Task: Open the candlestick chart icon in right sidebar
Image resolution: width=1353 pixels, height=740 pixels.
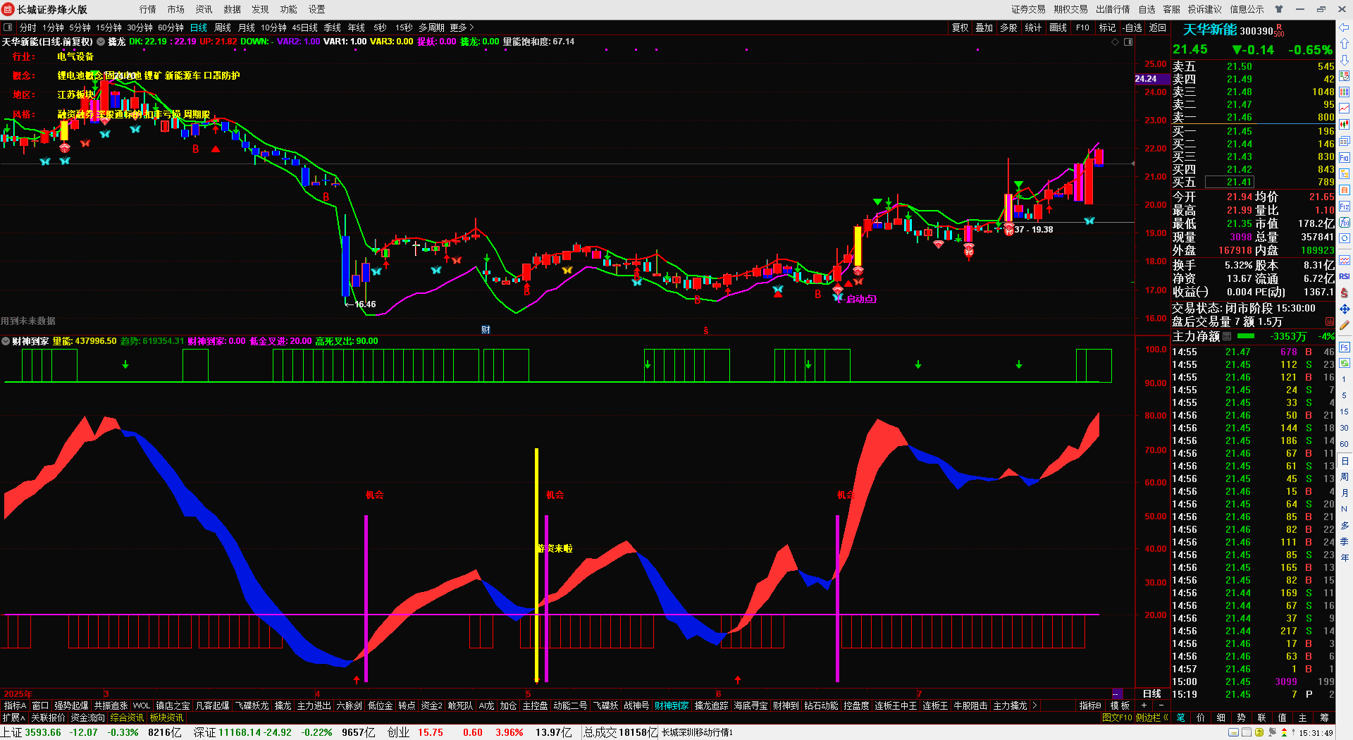Action: (1345, 125)
